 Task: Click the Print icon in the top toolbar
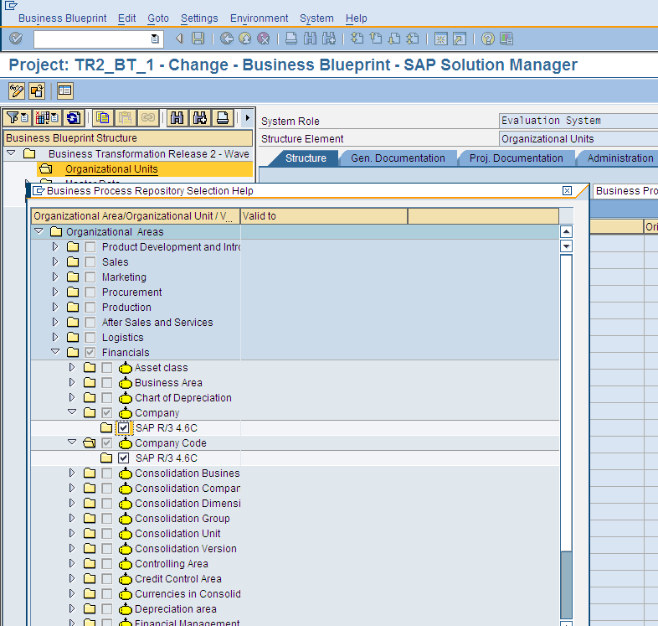291,39
